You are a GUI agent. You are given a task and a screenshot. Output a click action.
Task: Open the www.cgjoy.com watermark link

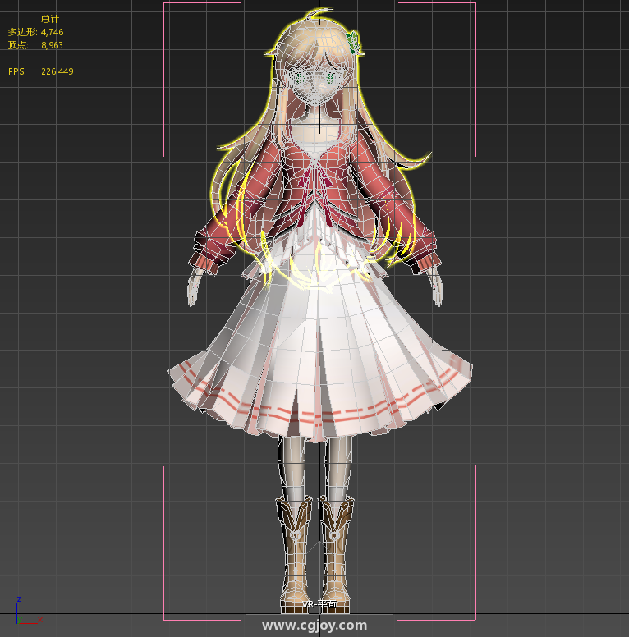[x=314, y=626]
